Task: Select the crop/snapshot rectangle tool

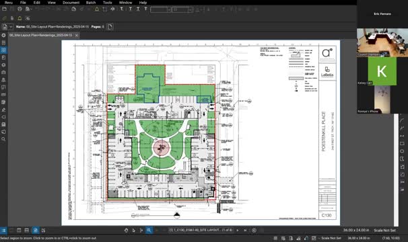Action: coord(104,9)
